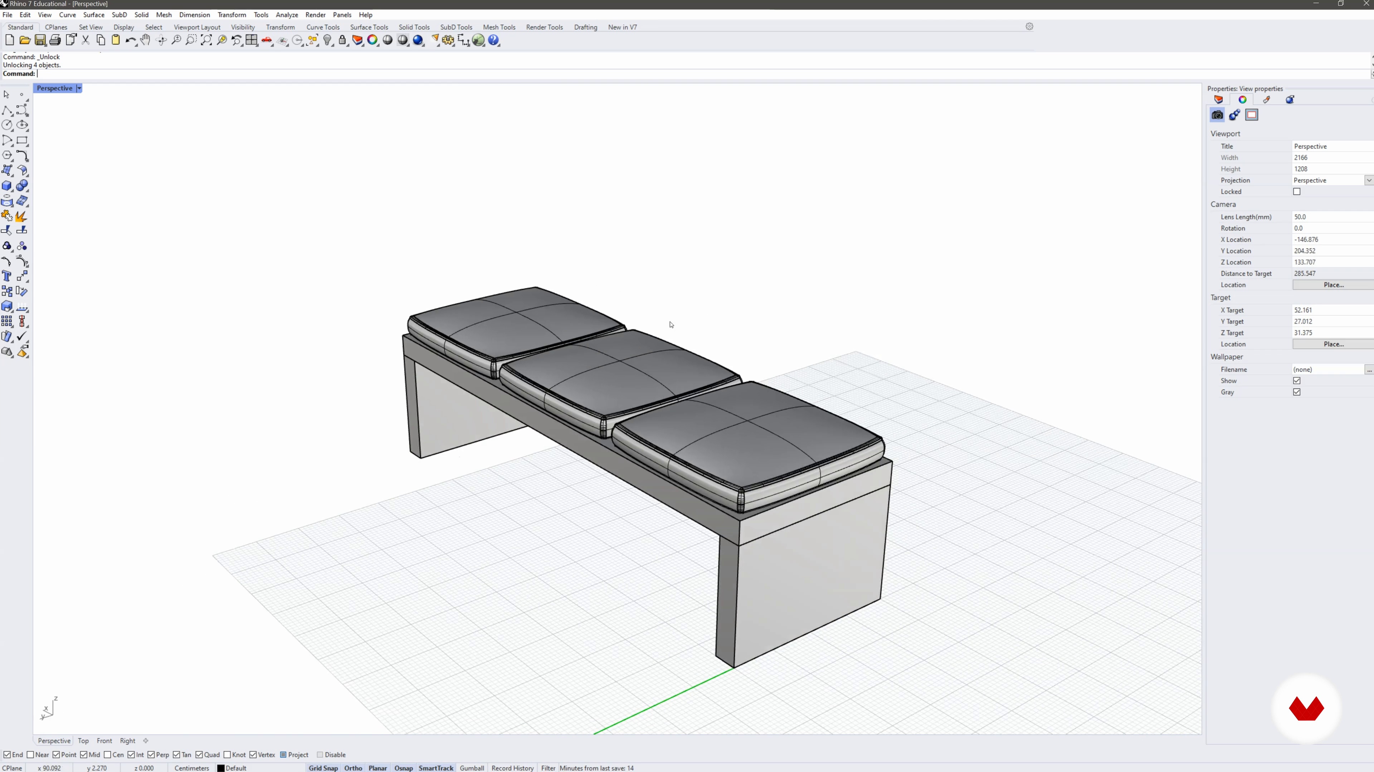
Task: Select the Circle tool in left toolbar
Action: 7,125
